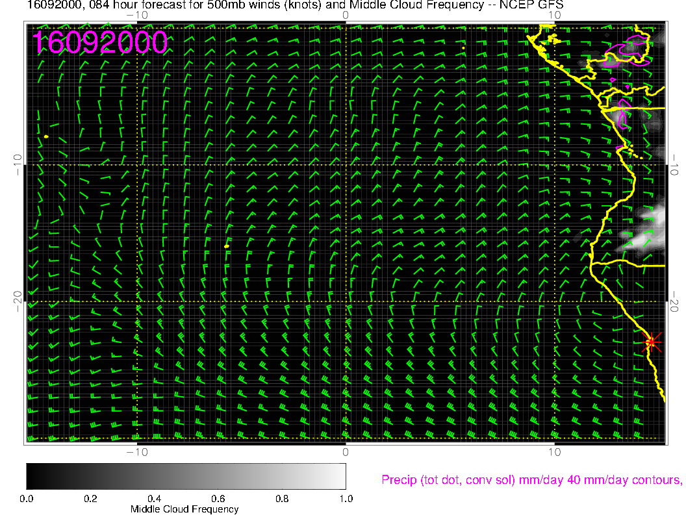Image resolution: width=686 pixels, height=530 pixels.
Task: Select the white end of the cloud colorbar
Action: (x=339, y=476)
